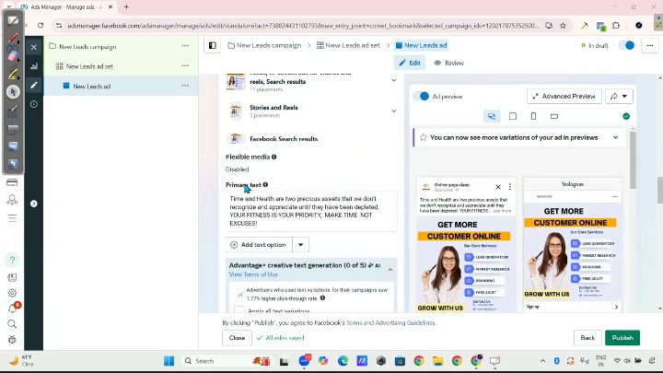The image size is (663, 373).
Task: Open the settings gear icon in left rail
Action: pyautogui.click(x=12, y=293)
